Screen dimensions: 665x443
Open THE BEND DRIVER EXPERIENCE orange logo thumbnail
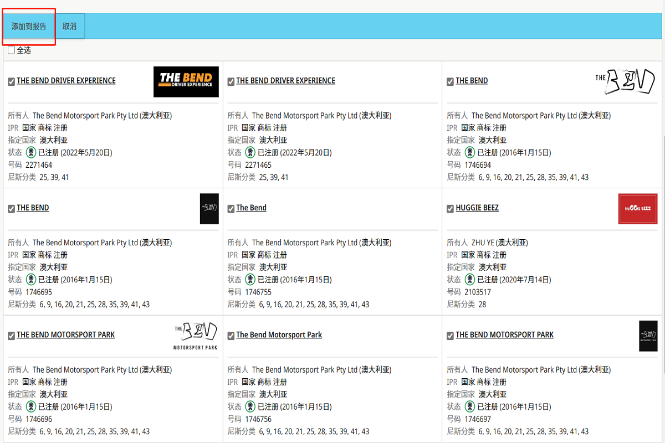coord(186,82)
